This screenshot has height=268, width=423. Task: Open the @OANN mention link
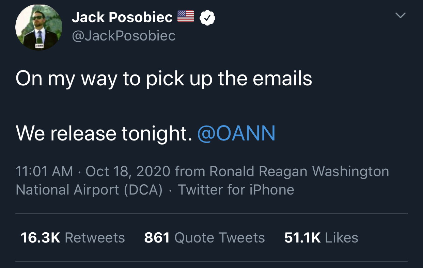pos(236,133)
